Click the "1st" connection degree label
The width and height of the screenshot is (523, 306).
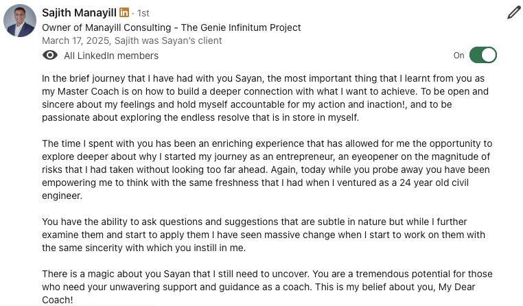pos(143,14)
